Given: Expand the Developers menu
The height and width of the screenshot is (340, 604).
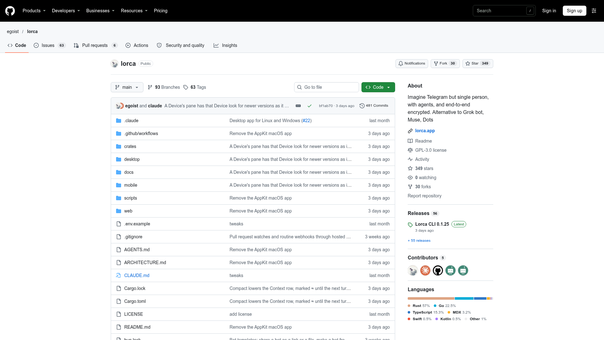Looking at the screenshot, I should pos(66,11).
